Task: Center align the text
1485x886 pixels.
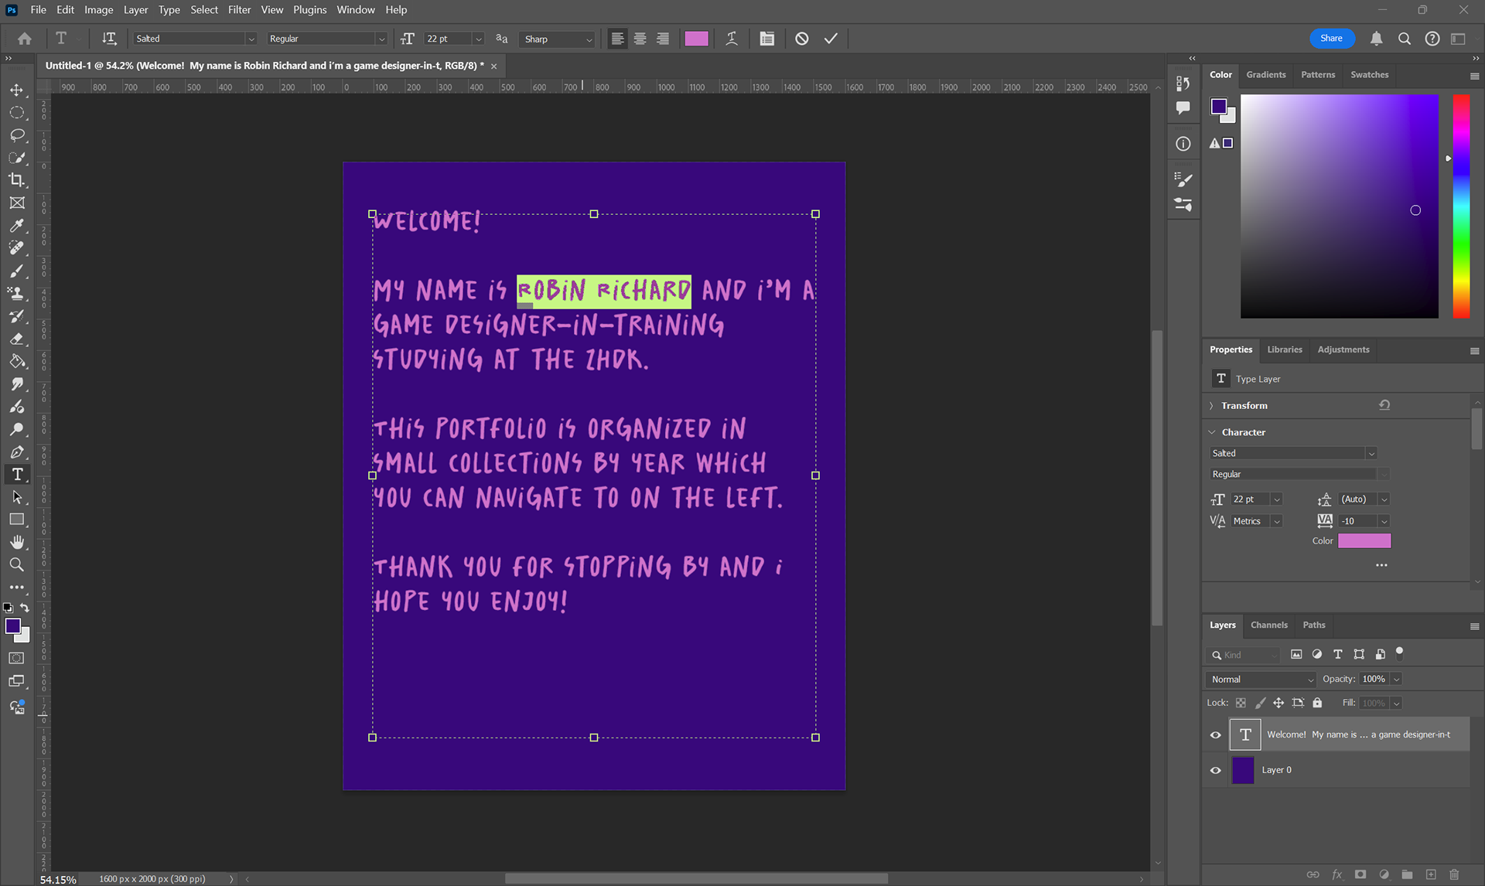Action: (x=640, y=39)
